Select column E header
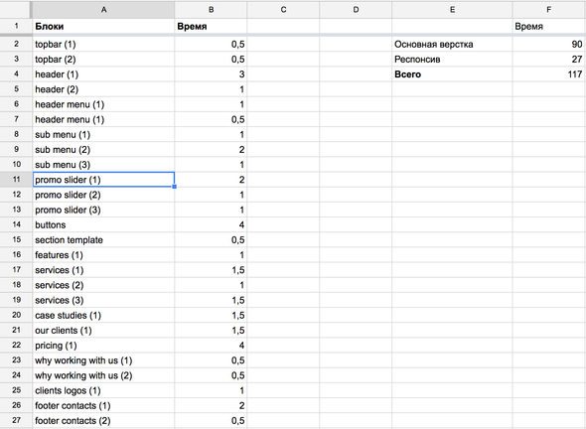 coord(452,10)
